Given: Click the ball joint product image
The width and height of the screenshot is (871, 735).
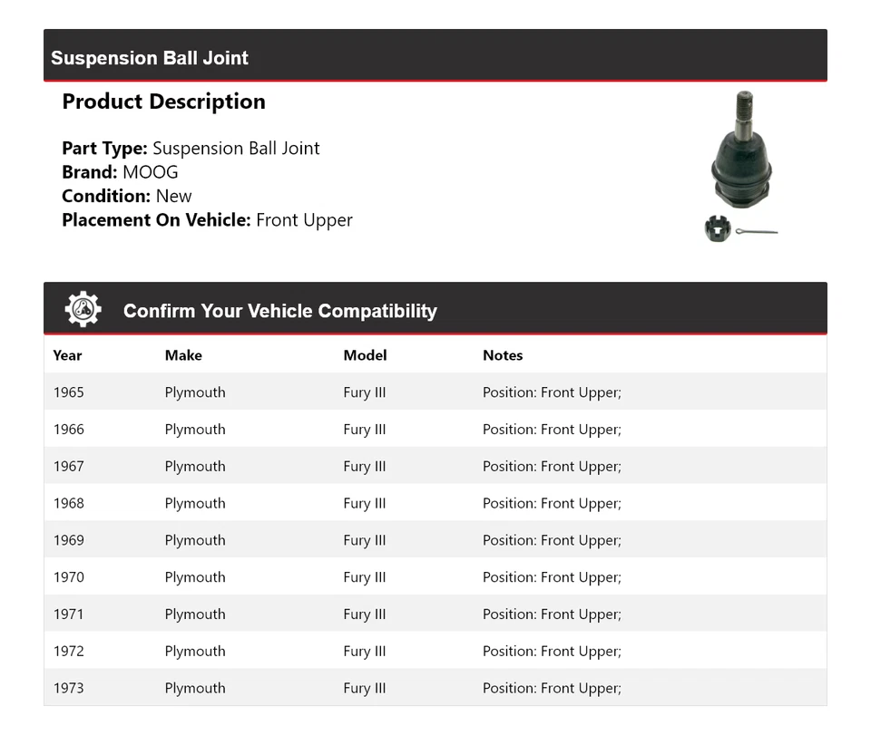Looking at the screenshot, I should [x=741, y=150].
